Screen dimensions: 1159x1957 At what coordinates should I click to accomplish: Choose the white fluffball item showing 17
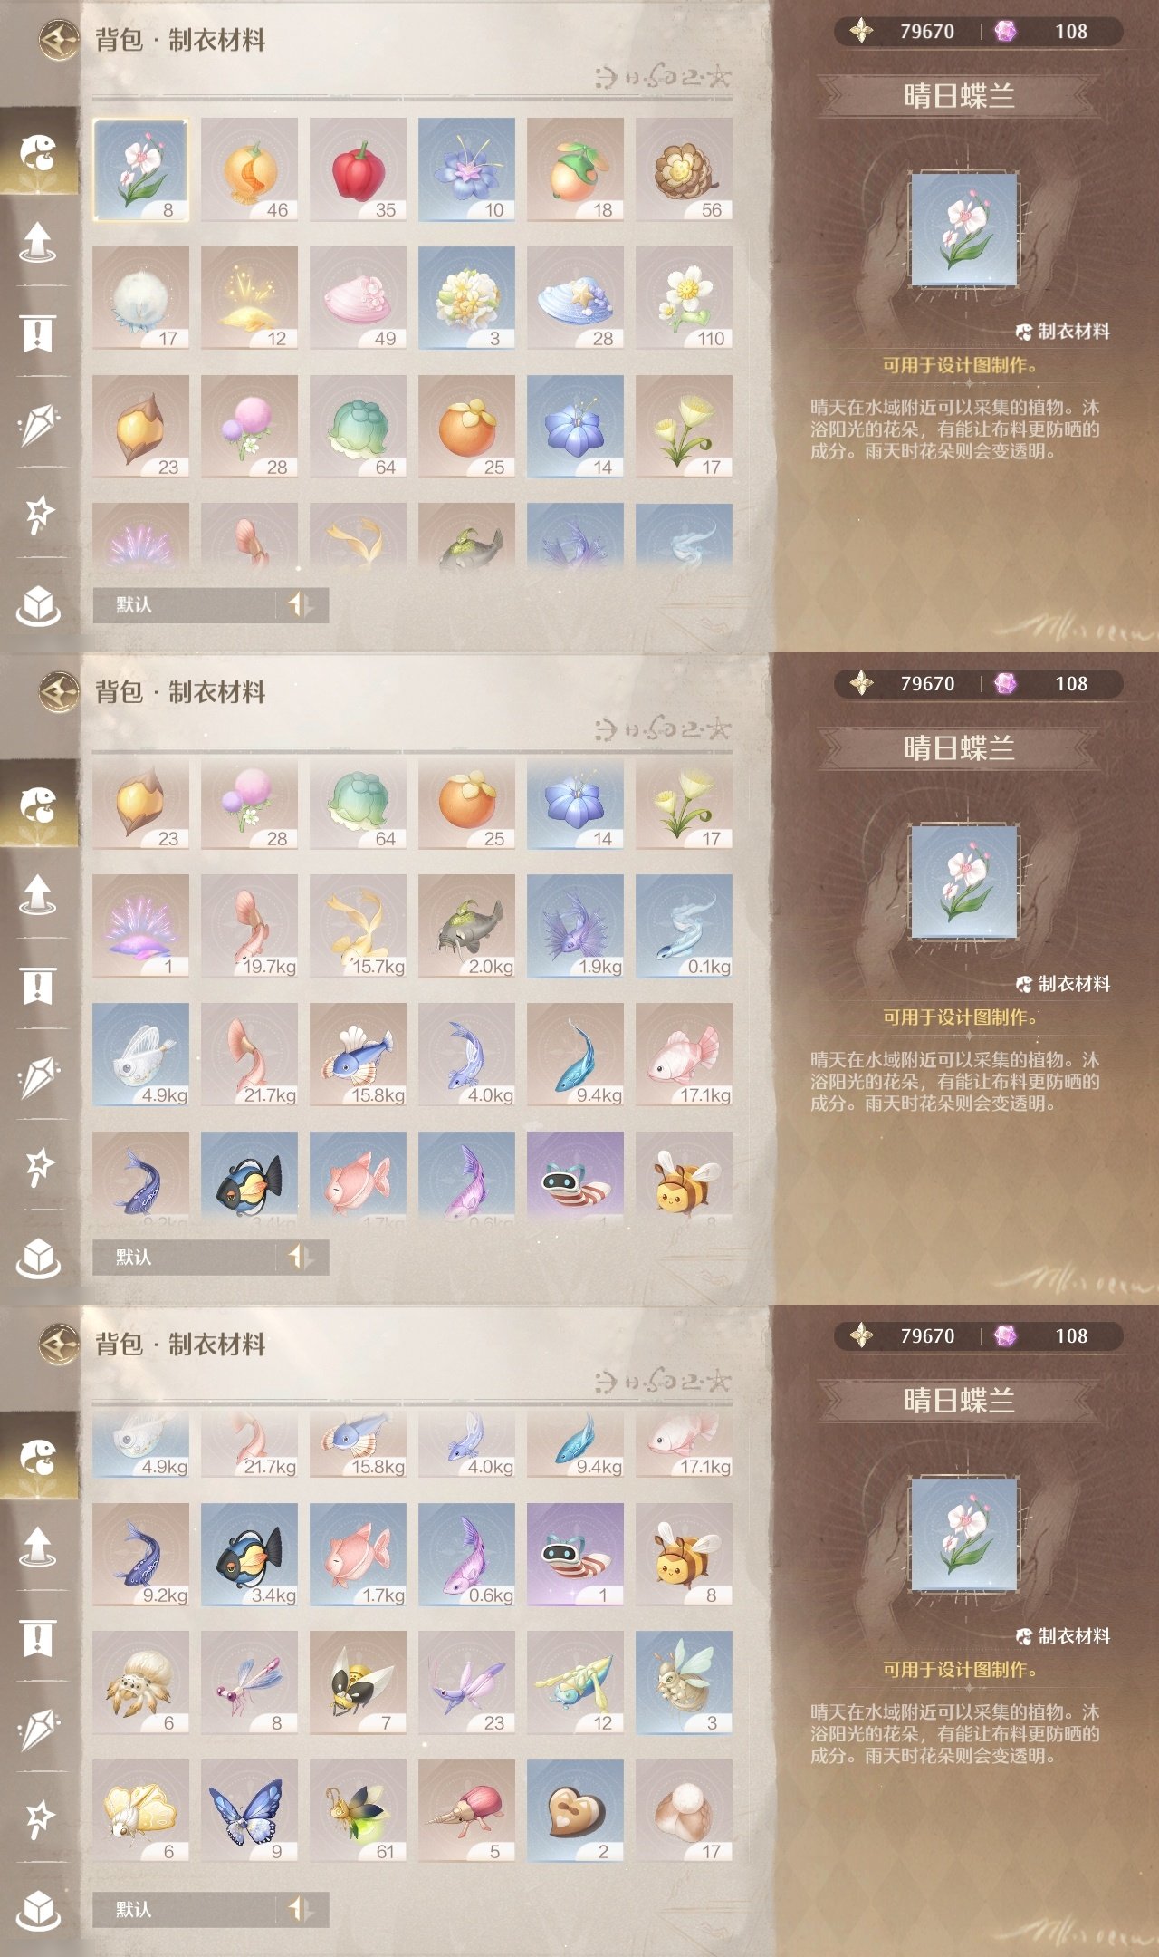click(140, 298)
